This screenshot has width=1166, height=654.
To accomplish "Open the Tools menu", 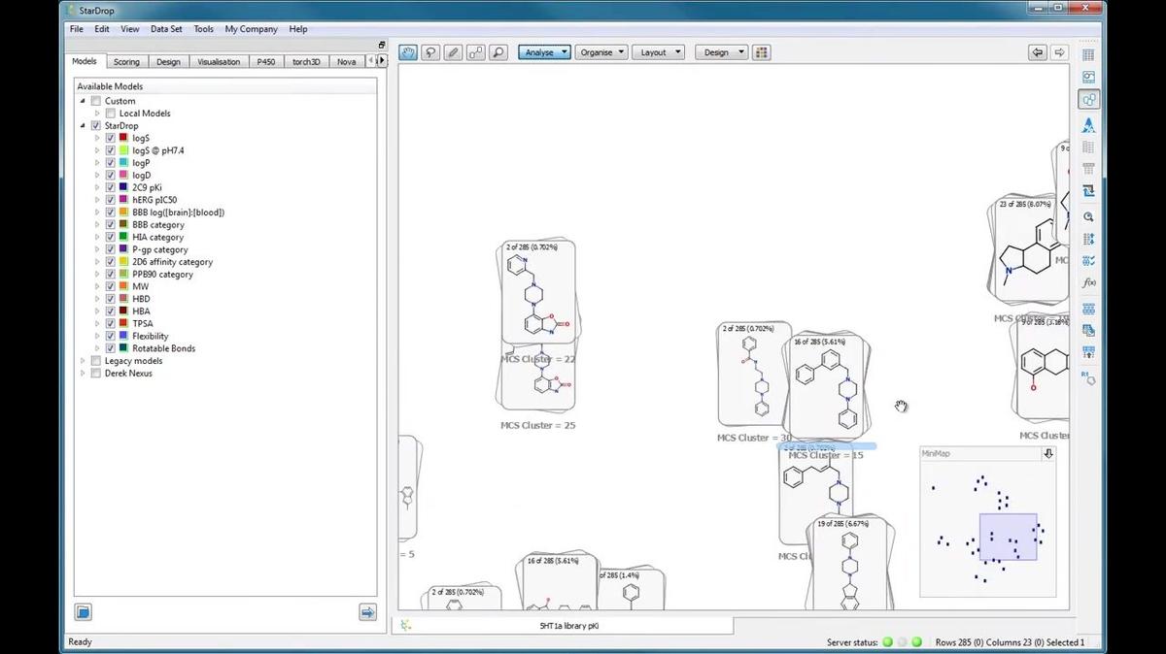I will point(202,28).
